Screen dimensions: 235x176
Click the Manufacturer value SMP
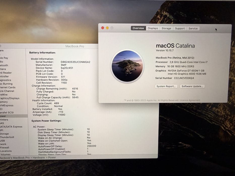tap(63, 65)
